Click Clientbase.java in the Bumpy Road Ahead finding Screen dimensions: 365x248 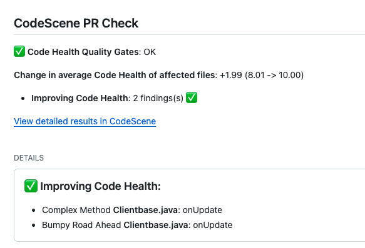(x=157, y=225)
